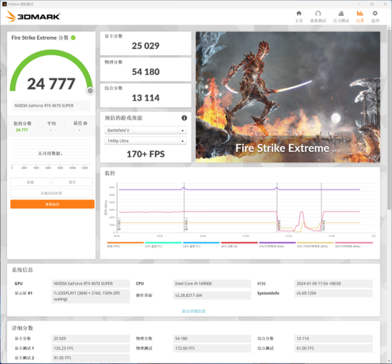Screen dimensions: 392x364
Task: Click the big 24 777 gauge score
Action: 51,84
